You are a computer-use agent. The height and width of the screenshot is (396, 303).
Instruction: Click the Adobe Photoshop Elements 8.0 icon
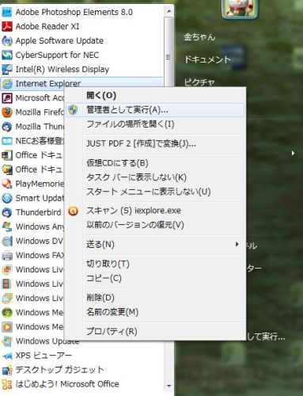pos(7,12)
